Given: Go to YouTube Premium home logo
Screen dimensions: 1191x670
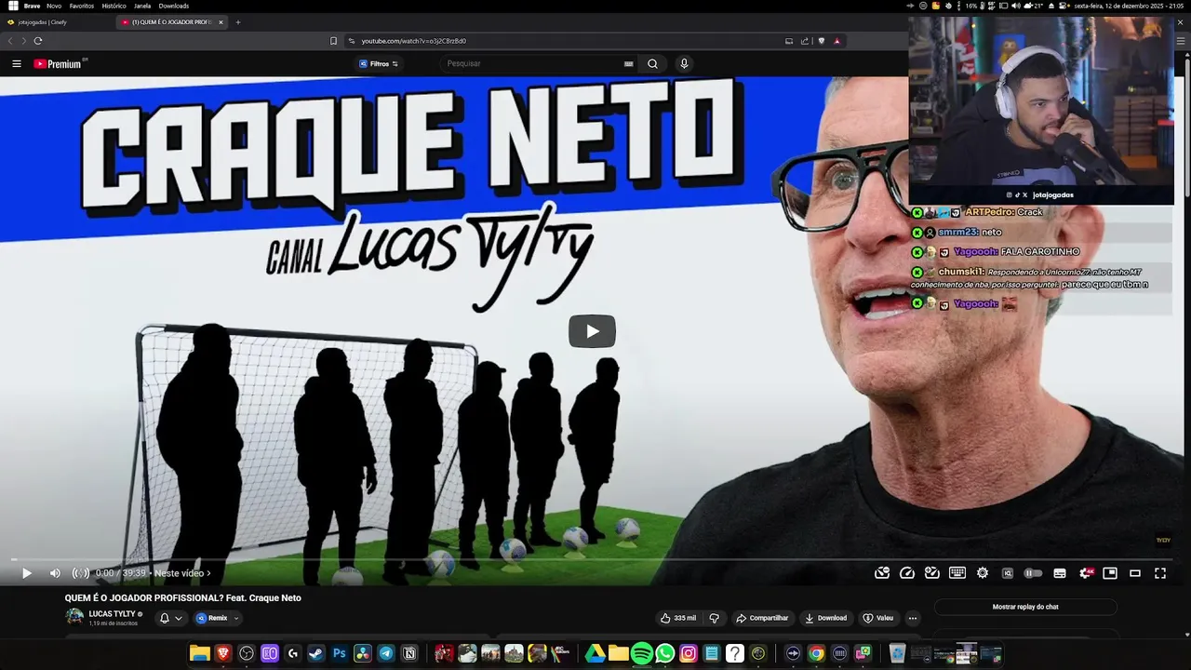Looking at the screenshot, I should point(60,63).
